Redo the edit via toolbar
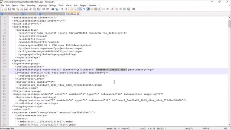 pos(47,9)
